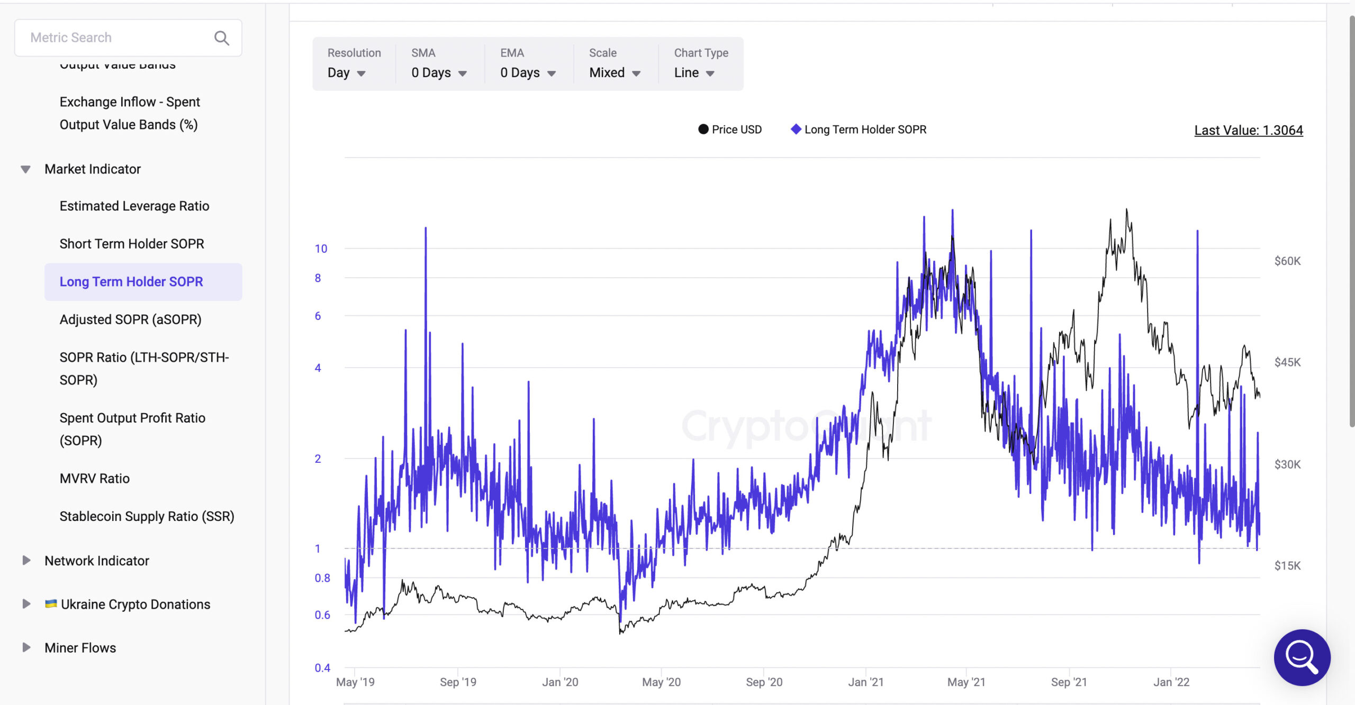Click the $15K price axis label
Screen dimensions: 1355x705
tap(1287, 566)
